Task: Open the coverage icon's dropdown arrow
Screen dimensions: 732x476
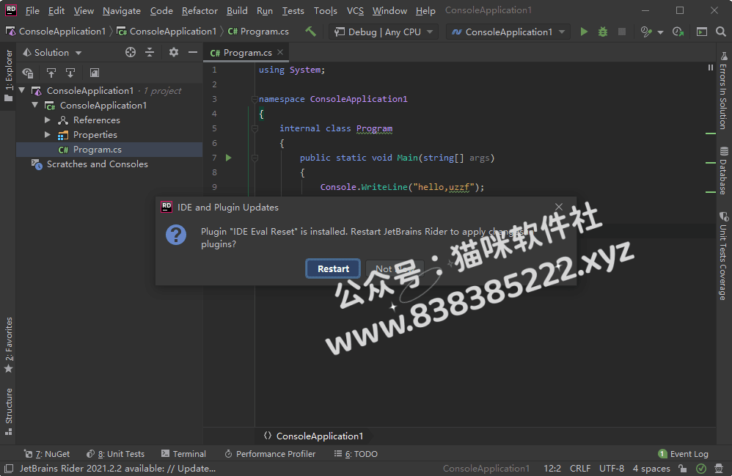Action: pyautogui.click(x=660, y=32)
